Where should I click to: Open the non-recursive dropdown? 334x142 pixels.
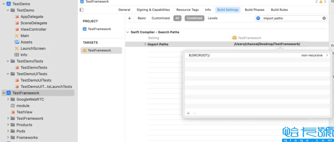(x=315, y=55)
